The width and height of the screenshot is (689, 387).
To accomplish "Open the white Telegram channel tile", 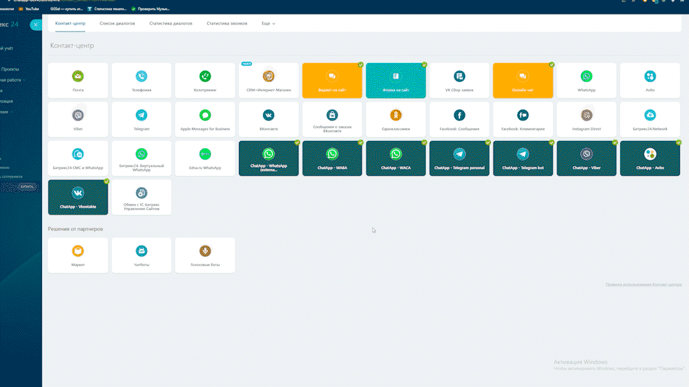I will 142,119.
